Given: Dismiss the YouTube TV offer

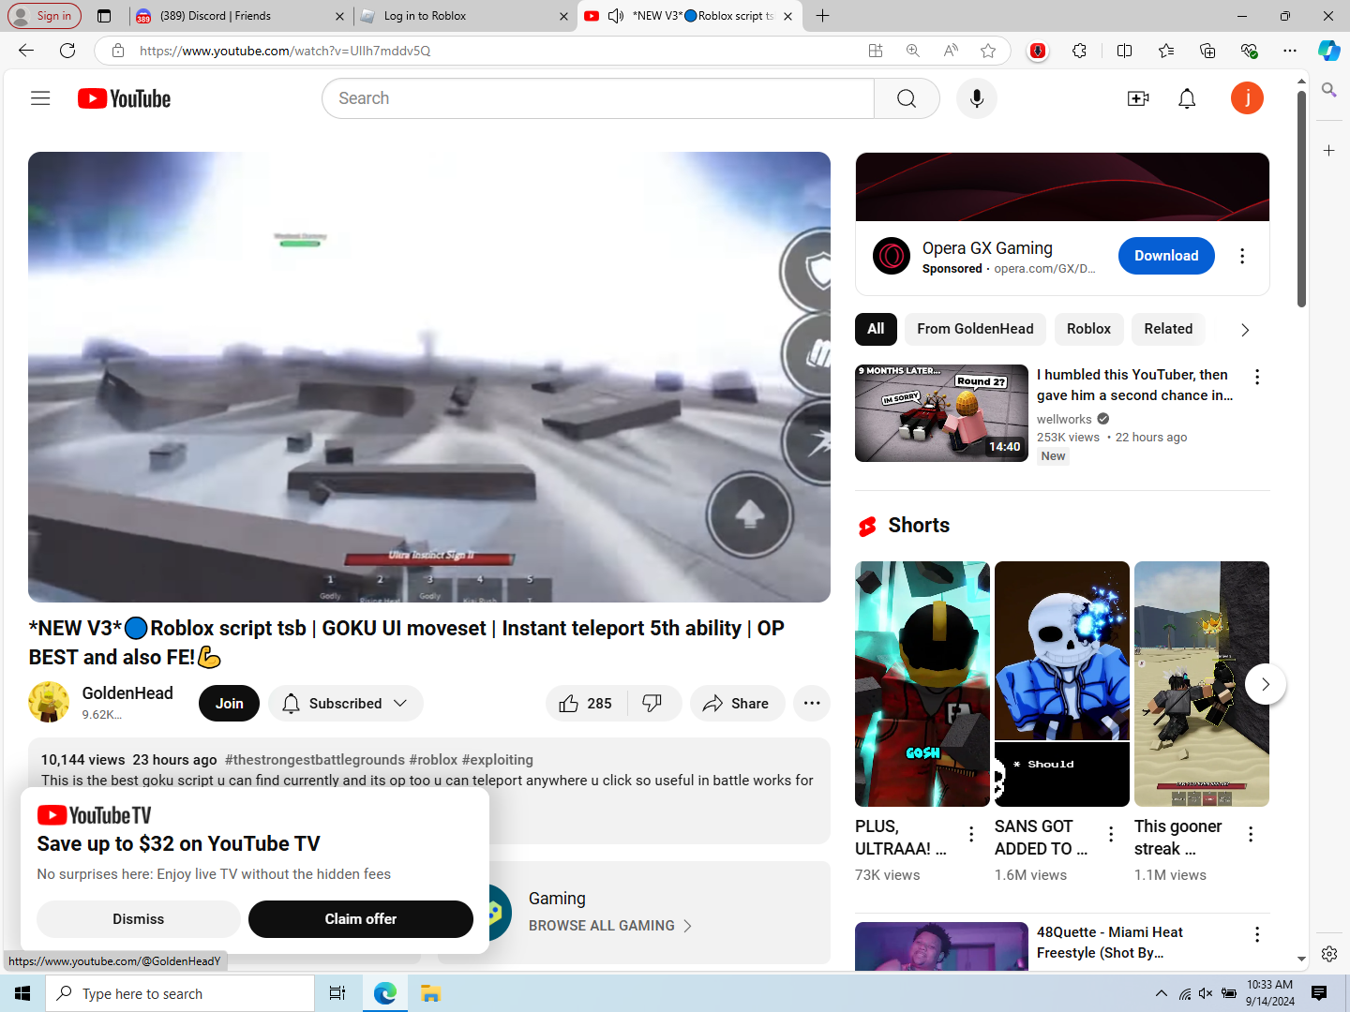Looking at the screenshot, I should click(x=138, y=919).
